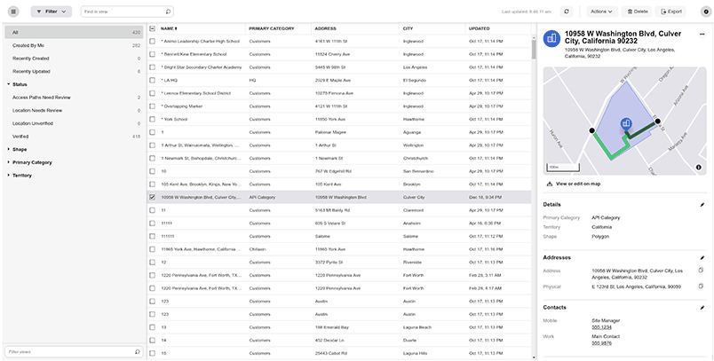Check the Overlapping Marker row checkbox
The image size is (714, 361).
(x=152, y=106)
